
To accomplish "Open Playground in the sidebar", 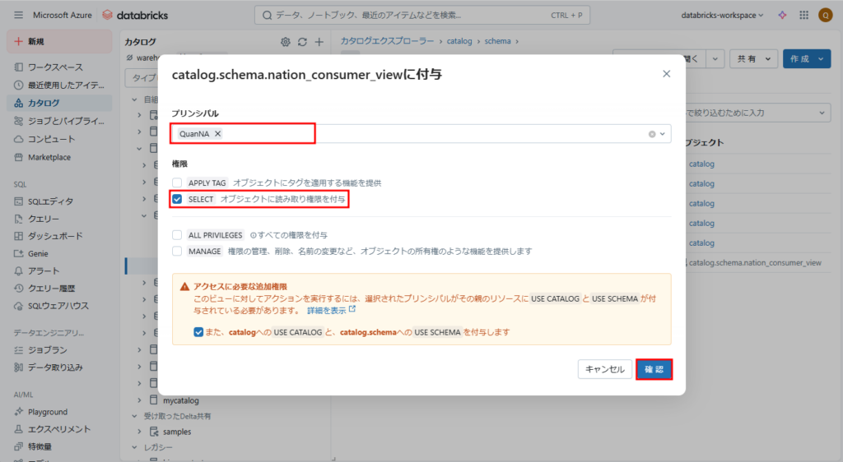I will click(x=47, y=412).
